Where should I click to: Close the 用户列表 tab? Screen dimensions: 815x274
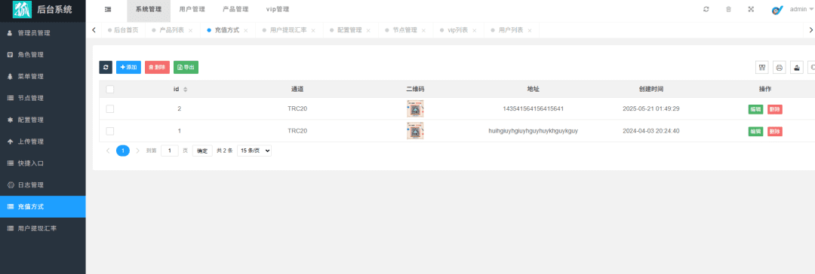click(530, 31)
